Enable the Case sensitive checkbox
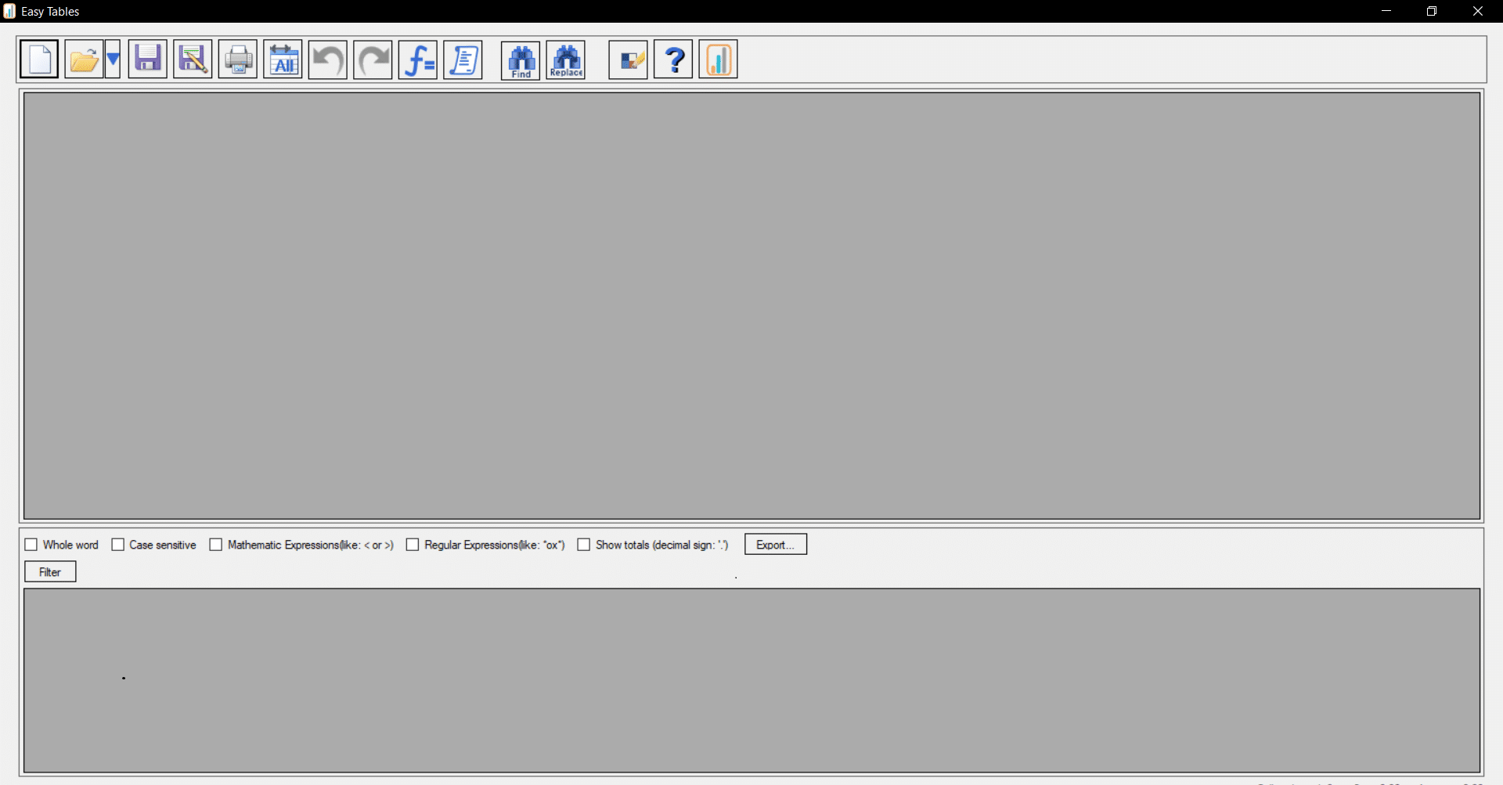This screenshot has height=785, width=1503. [x=118, y=545]
